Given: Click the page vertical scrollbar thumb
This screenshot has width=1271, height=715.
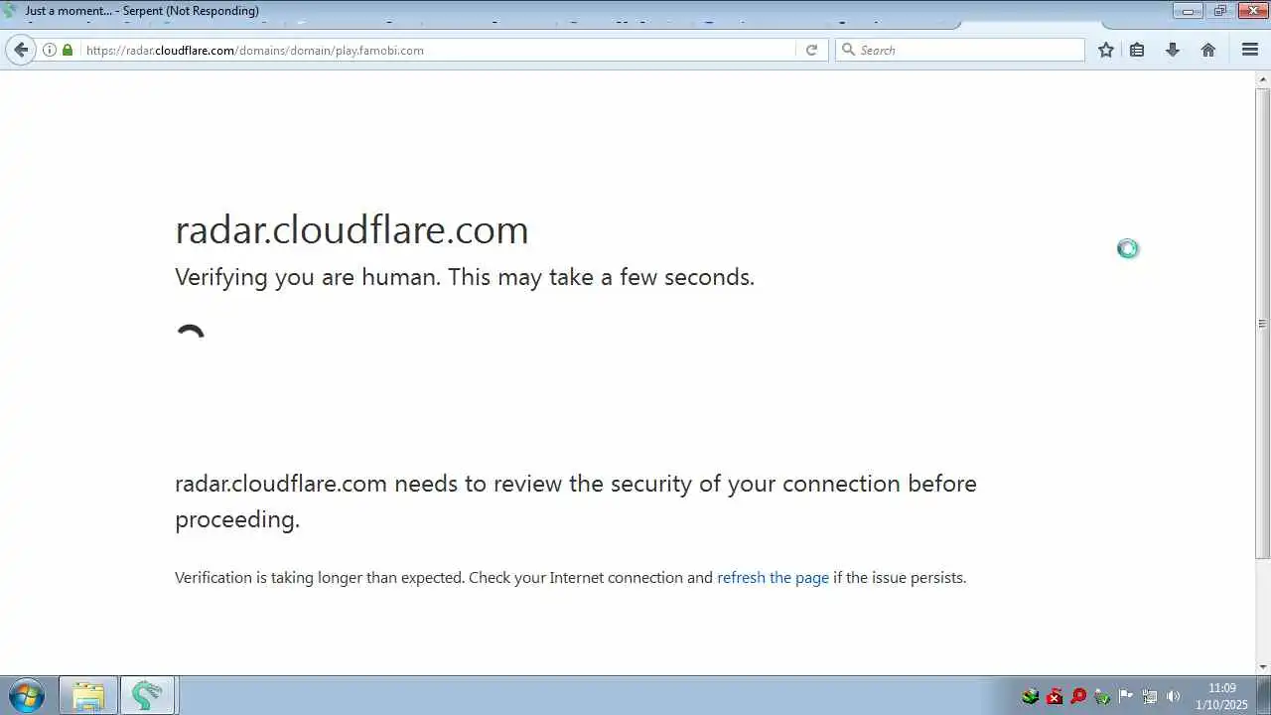Looking at the screenshot, I should [1262, 323].
